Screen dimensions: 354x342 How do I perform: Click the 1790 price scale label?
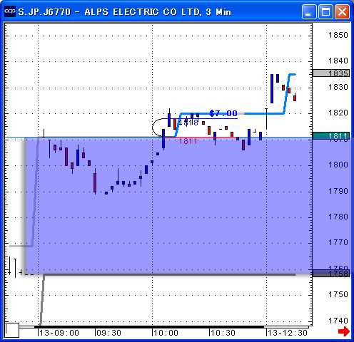(338, 191)
